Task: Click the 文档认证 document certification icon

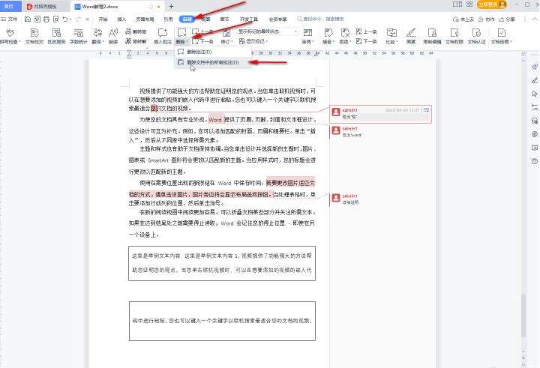Action: click(x=476, y=33)
